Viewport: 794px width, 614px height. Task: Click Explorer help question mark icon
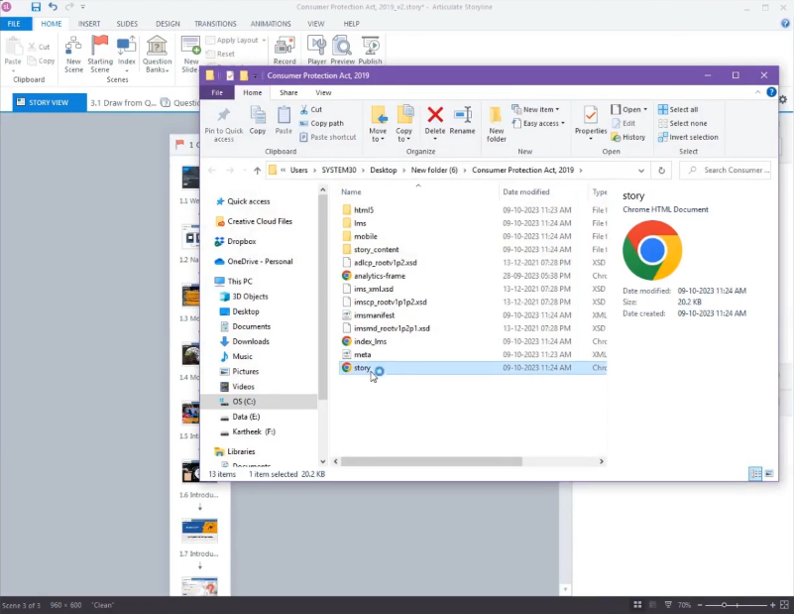click(771, 92)
